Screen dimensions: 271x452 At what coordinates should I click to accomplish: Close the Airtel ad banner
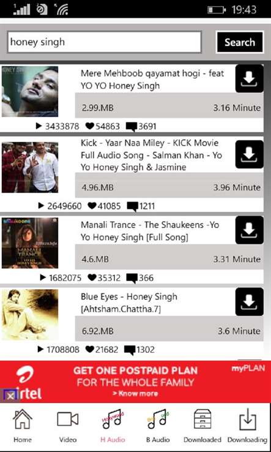coord(10,396)
